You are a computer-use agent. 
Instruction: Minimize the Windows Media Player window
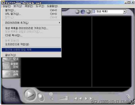[126, 2]
